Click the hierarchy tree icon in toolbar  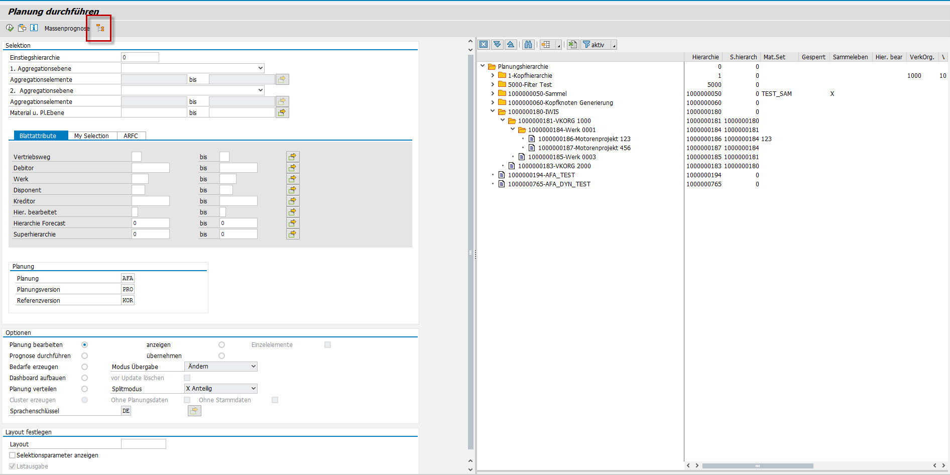(x=100, y=28)
